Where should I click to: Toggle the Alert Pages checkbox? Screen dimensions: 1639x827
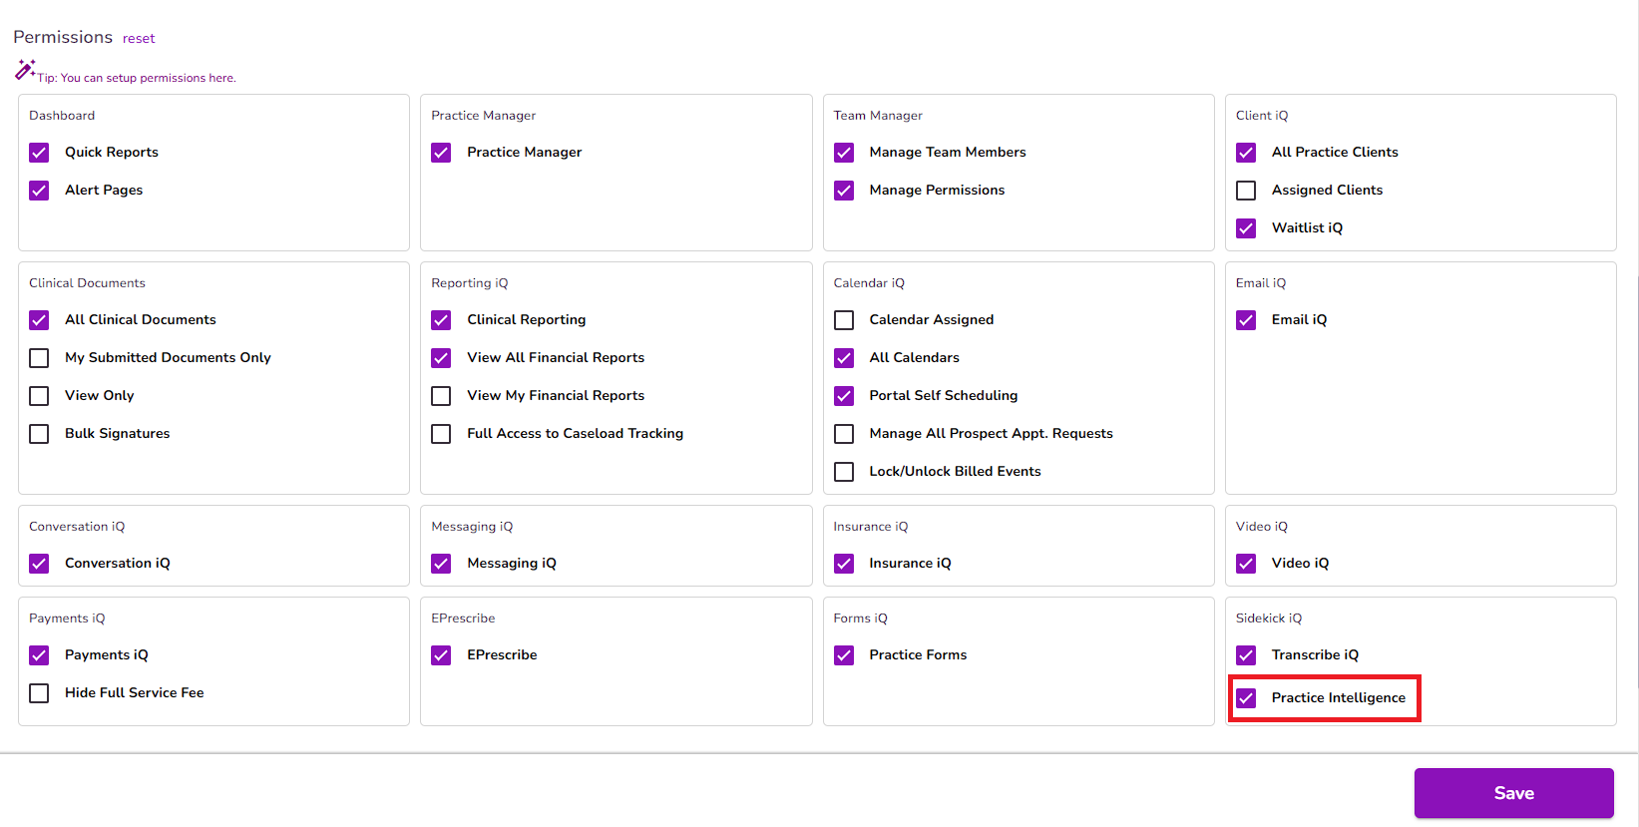pyautogui.click(x=39, y=191)
